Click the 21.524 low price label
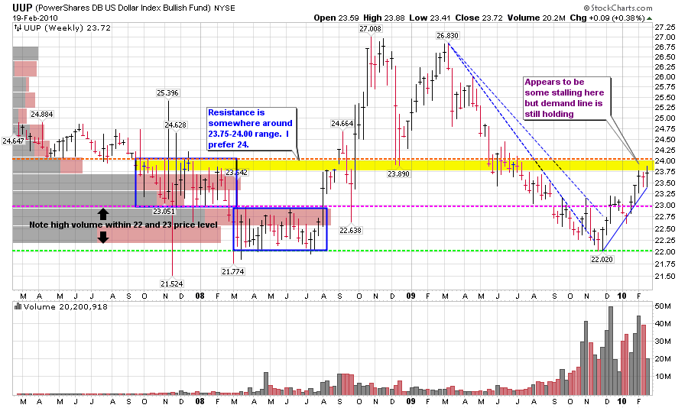Viewport: 688px width, 408px height. pos(171,284)
